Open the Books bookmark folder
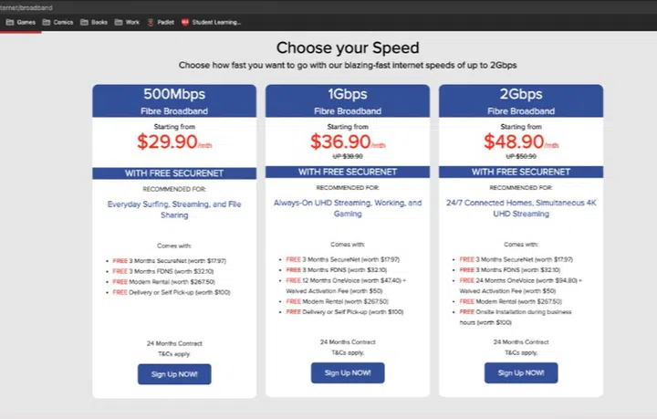This screenshot has width=657, height=419. [94, 21]
